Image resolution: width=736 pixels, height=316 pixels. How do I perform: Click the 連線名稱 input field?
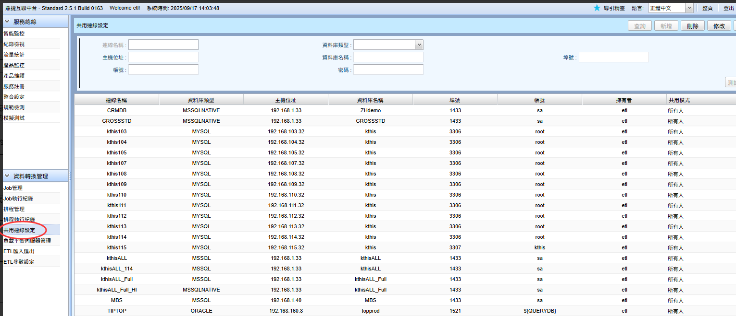(x=163, y=45)
